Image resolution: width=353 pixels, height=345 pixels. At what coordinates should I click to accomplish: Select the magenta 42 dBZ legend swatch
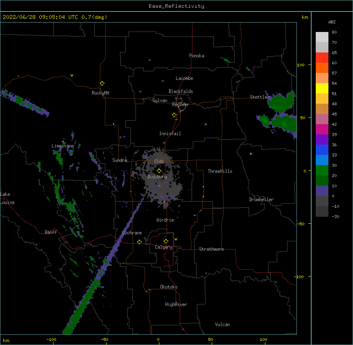322,129
